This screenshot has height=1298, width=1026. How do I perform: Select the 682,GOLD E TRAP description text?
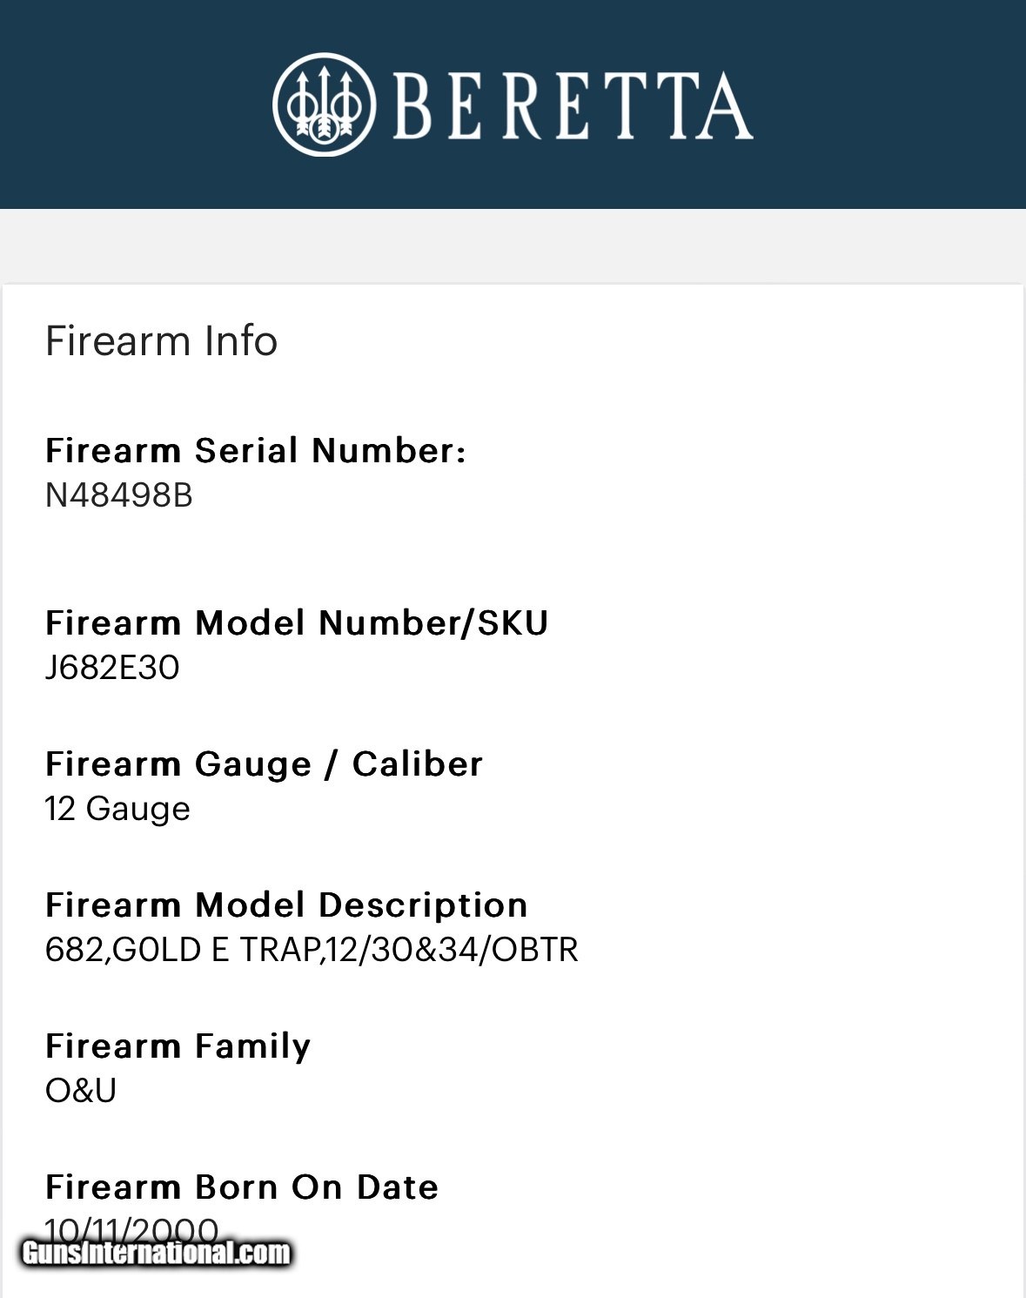(x=311, y=950)
